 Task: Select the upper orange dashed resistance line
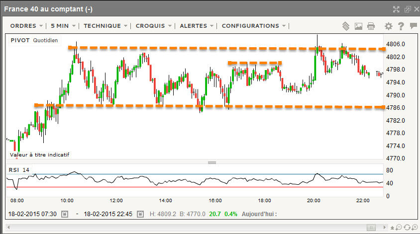[x=226, y=48]
